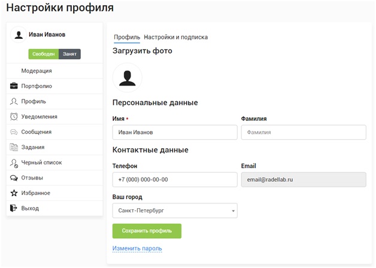Viewport: 376px width, 268px height.
Task: Follow the Изменить пароль link
Action: (137, 248)
